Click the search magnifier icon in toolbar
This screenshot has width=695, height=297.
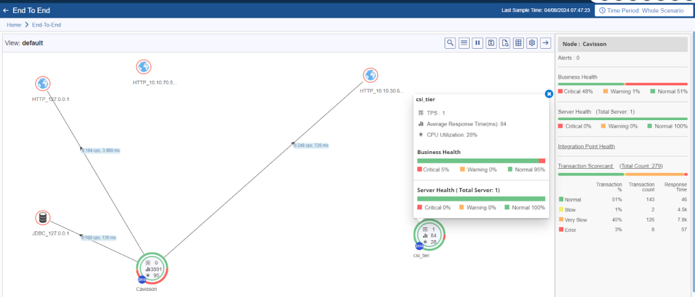click(x=450, y=43)
